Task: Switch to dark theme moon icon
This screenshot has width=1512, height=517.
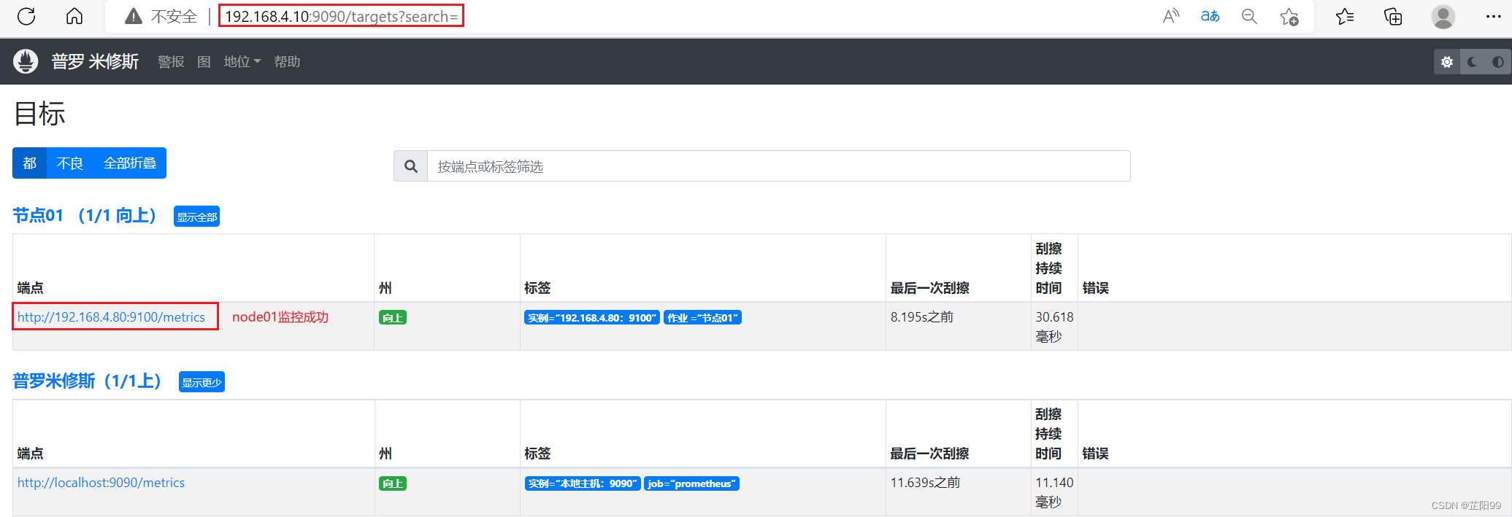Action: tap(1473, 62)
